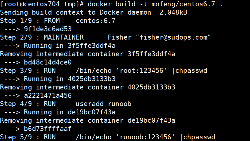The width and height of the screenshot is (250, 141).
Task: Click the 'runoob:123456' string in Step 5/9
Action: [x=145, y=137]
